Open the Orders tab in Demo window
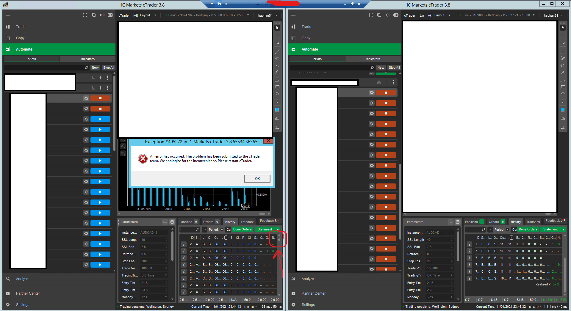 coord(211,222)
